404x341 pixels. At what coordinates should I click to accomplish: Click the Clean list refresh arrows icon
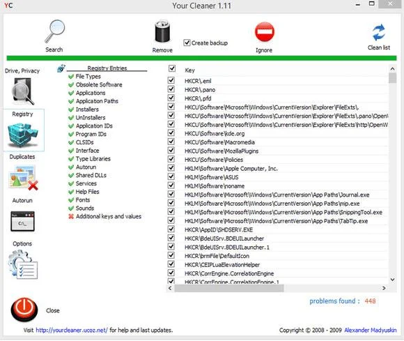(x=379, y=33)
